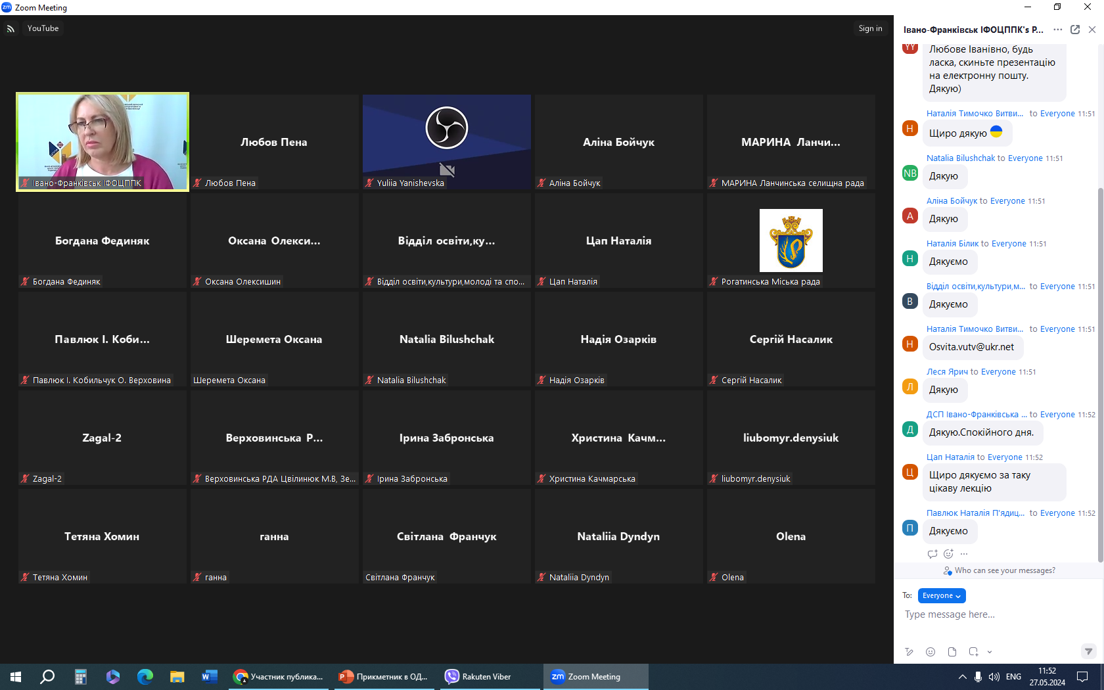The height and width of the screenshot is (690, 1104).
Task: Show hidden tray icons chevron
Action: coord(962,677)
